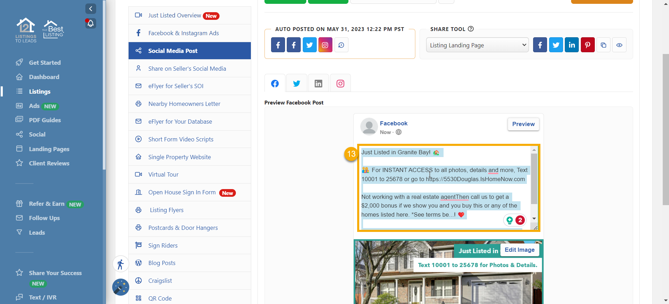Click inside the Facebook post text area
The width and height of the screenshot is (669, 304).
444,188
